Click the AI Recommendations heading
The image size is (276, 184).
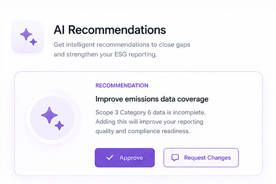[x=110, y=30]
